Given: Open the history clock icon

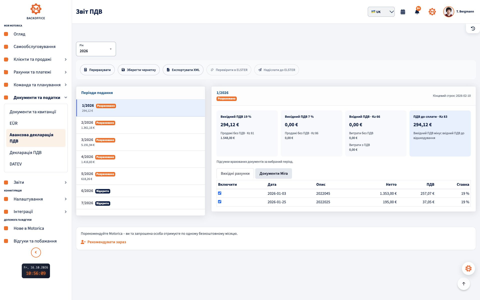Looking at the screenshot, I should (473, 28).
